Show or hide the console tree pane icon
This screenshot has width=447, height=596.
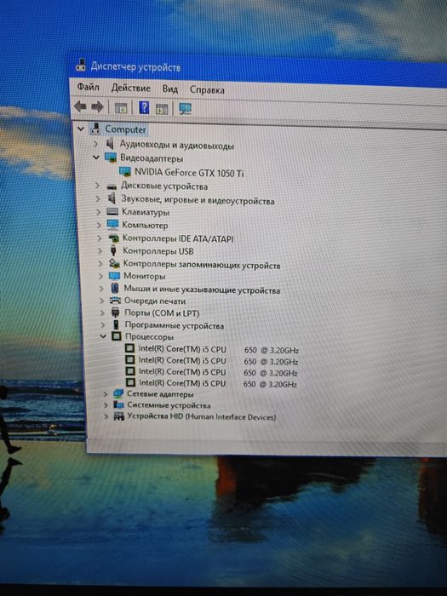click(121, 108)
